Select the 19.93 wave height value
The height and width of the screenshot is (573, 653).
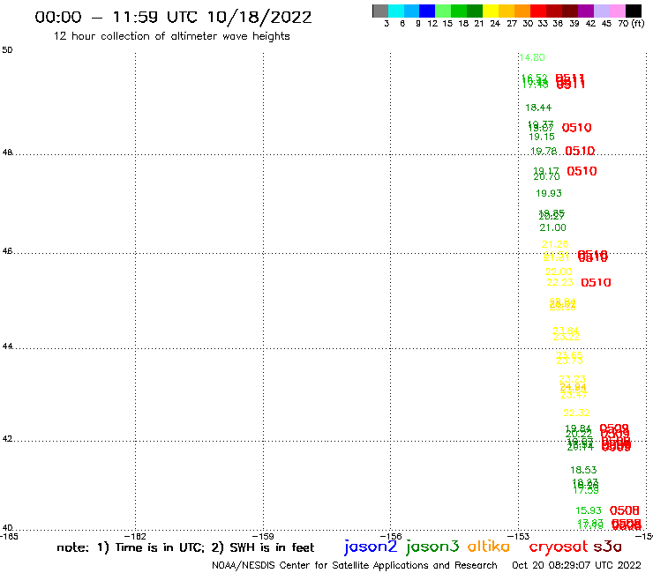[x=549, y=193]
